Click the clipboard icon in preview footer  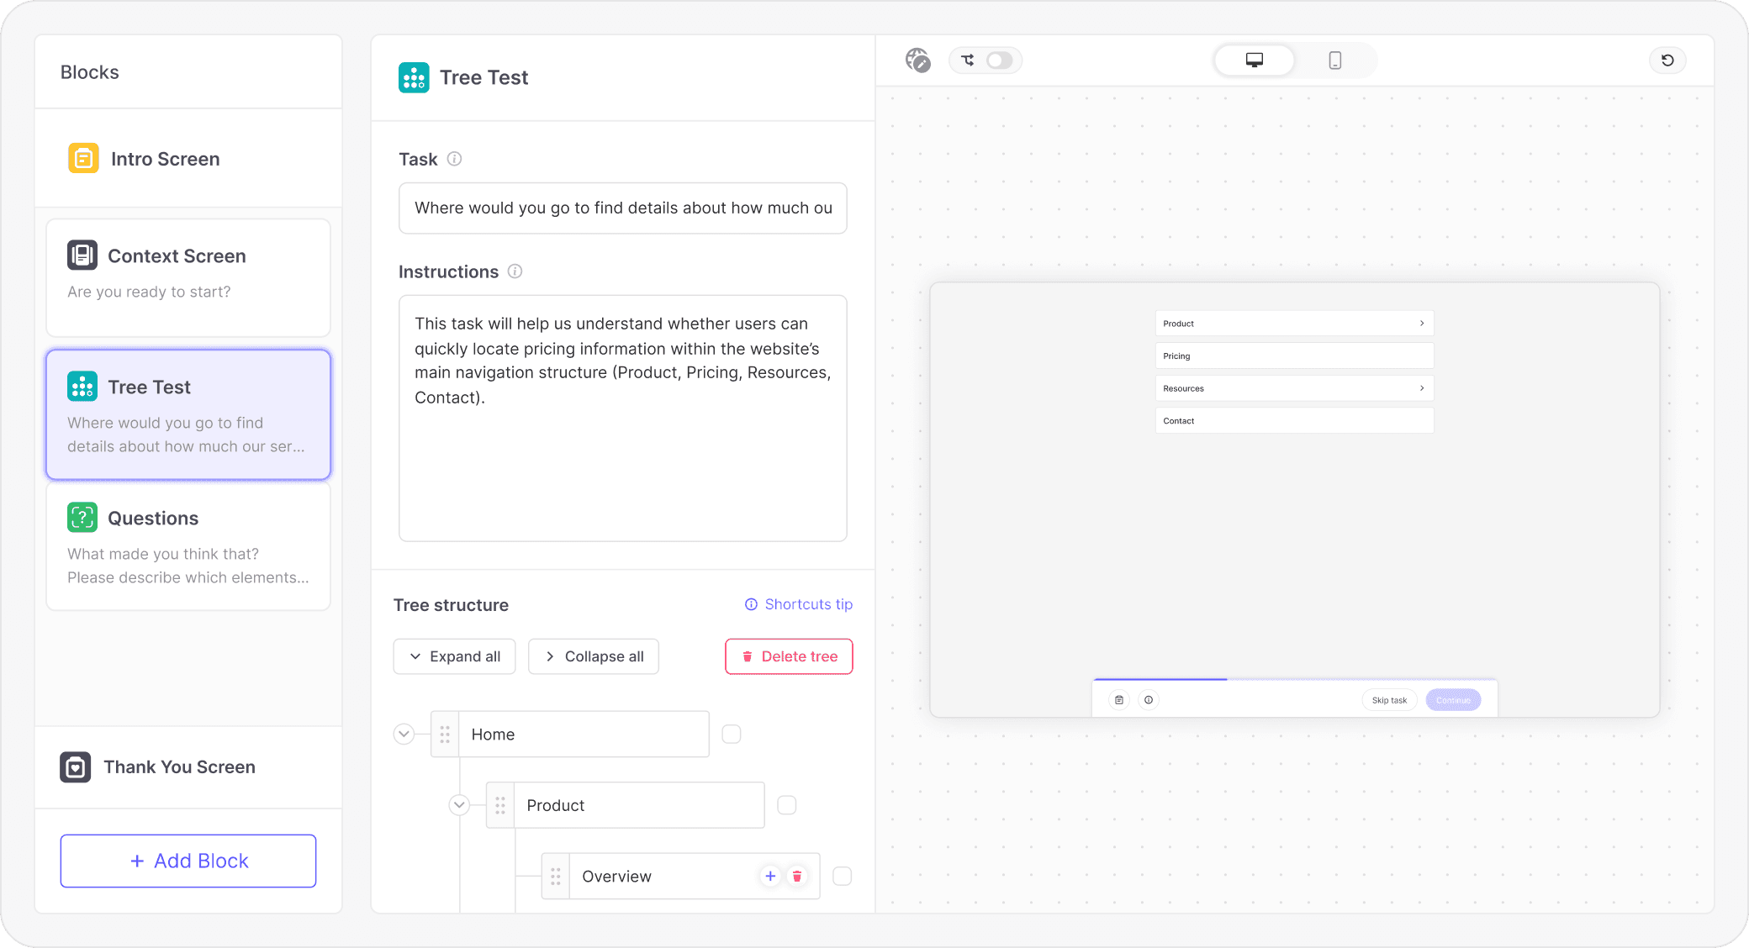pyautogui.click(x=1119, y=700)
